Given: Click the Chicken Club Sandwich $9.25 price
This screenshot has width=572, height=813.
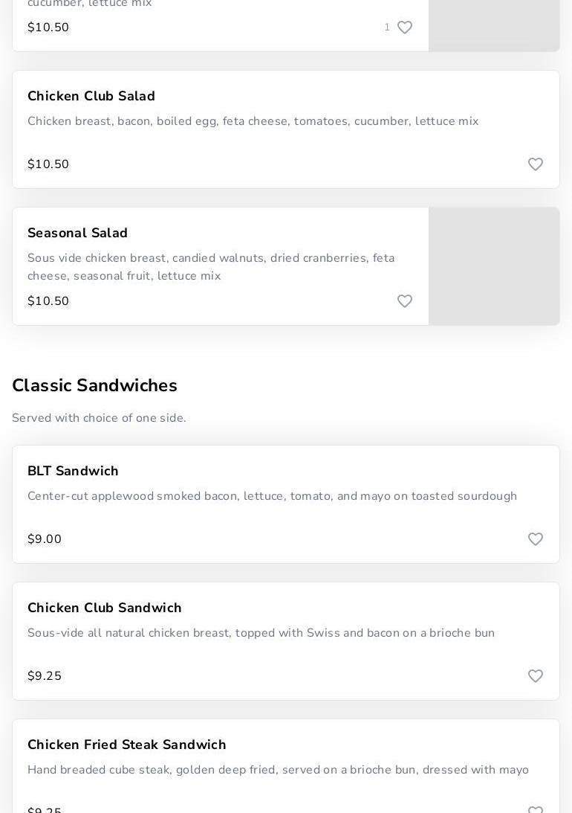Looking at the screenshot, I should (x=45, y=676).
